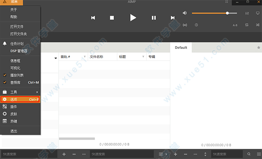Start playback with the Play button
Screen dimensions: 262x159
pos(133,18)
